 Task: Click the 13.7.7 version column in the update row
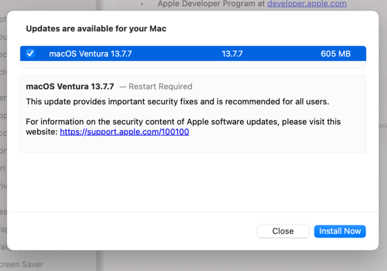coord(232,54)
